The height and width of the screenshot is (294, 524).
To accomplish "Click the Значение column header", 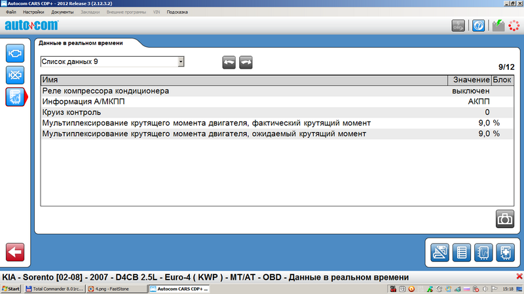I will click(469, 80).
